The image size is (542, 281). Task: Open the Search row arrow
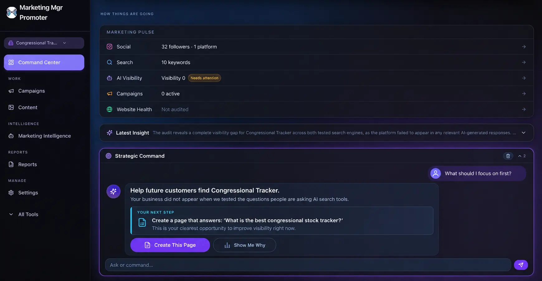tap(524, 62)
